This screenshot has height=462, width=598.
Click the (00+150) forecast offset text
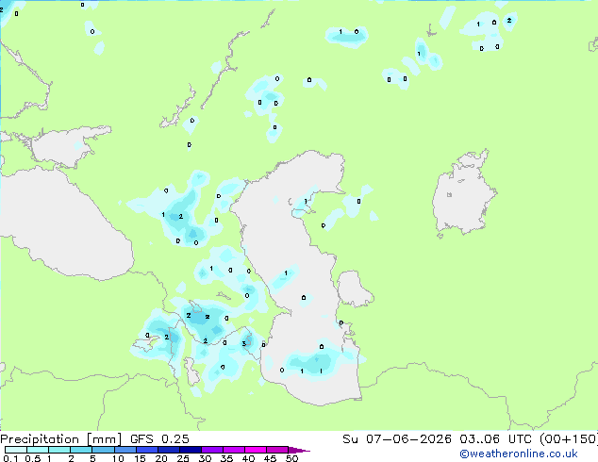569,439
